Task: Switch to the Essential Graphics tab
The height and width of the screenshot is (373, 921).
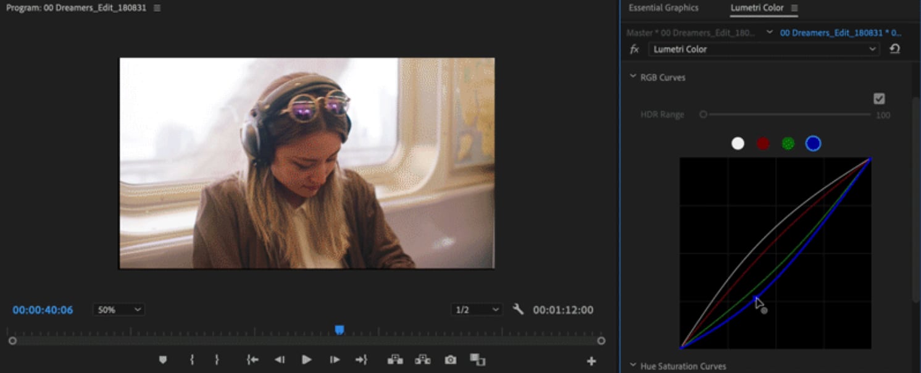Action: pyautogui.click(x=663, y=7)
